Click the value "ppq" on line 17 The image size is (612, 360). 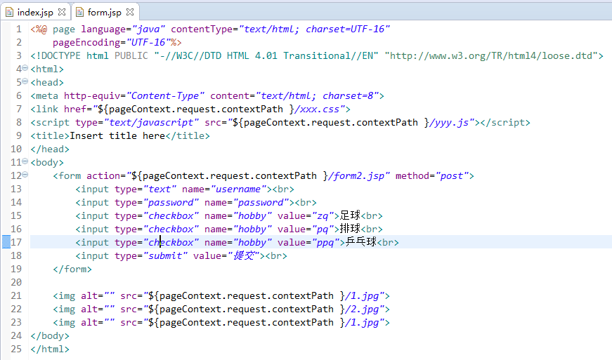[x=325, y=242]
